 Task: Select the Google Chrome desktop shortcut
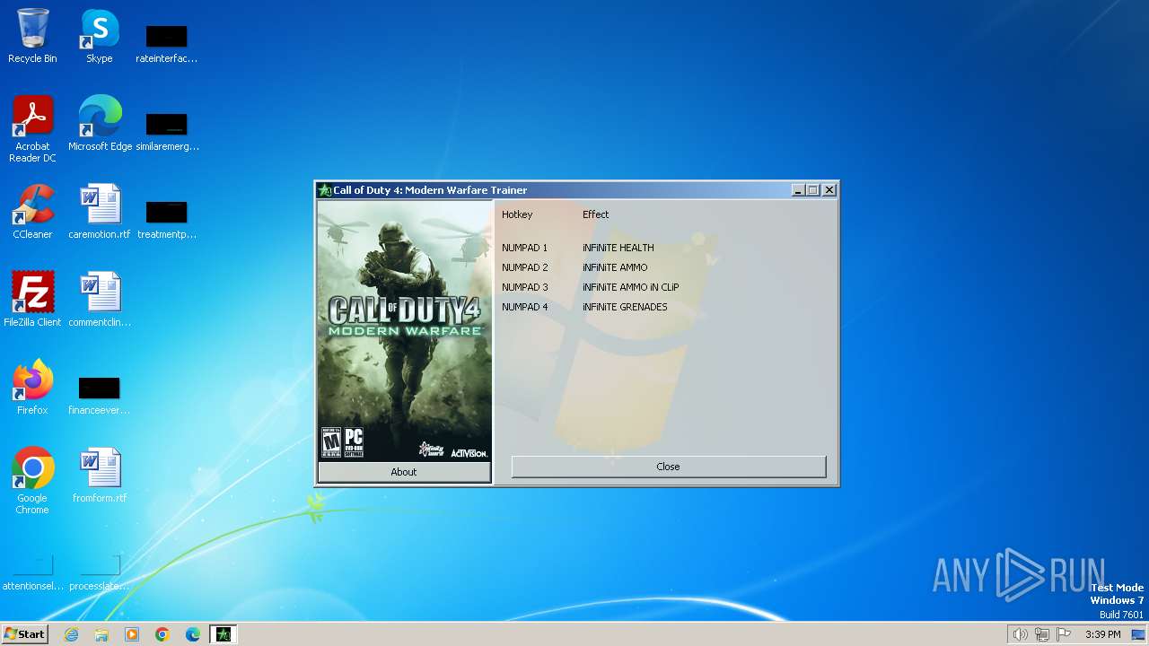point(32,481)
